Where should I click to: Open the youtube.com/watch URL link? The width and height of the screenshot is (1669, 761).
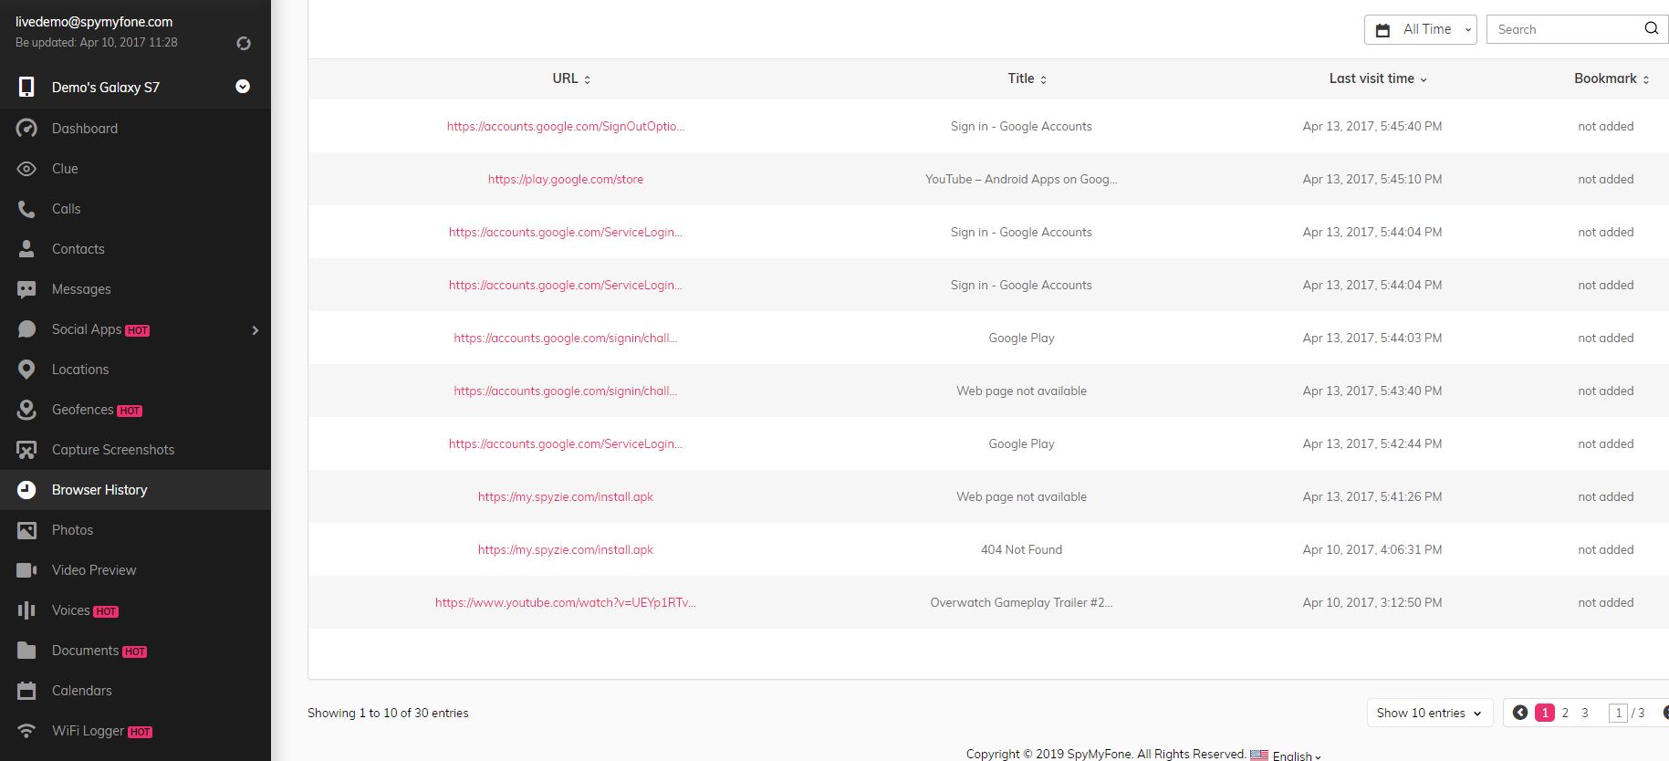click(566, 602)
